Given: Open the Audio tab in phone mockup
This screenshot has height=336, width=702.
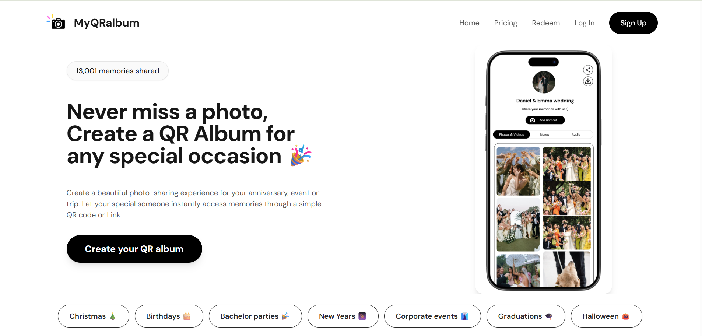Looking at the screenshot, I should pos(576,134).
